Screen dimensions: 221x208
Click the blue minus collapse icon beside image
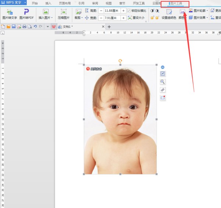162,67
